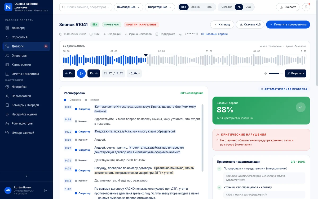This screenshot has width=318, height=199.
Task: Focus the search calls and operators field
Action: [86, 7]
